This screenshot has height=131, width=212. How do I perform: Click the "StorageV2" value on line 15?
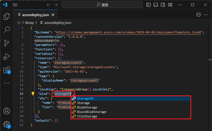click(63, 94)
